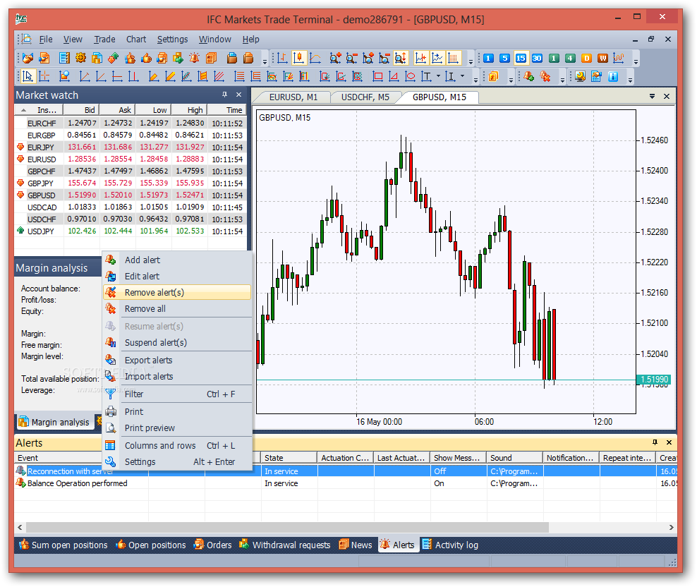
Task: Select the ellipse shape drawing tool
Action: [x=411, y=76]
